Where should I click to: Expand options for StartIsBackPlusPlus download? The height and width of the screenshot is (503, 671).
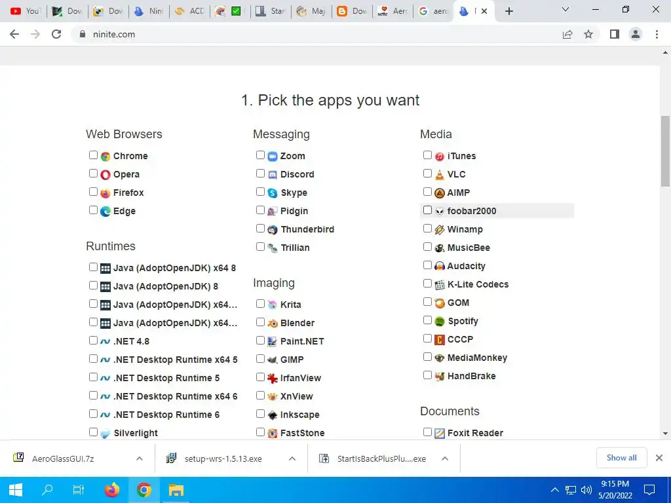pos(445,458)
